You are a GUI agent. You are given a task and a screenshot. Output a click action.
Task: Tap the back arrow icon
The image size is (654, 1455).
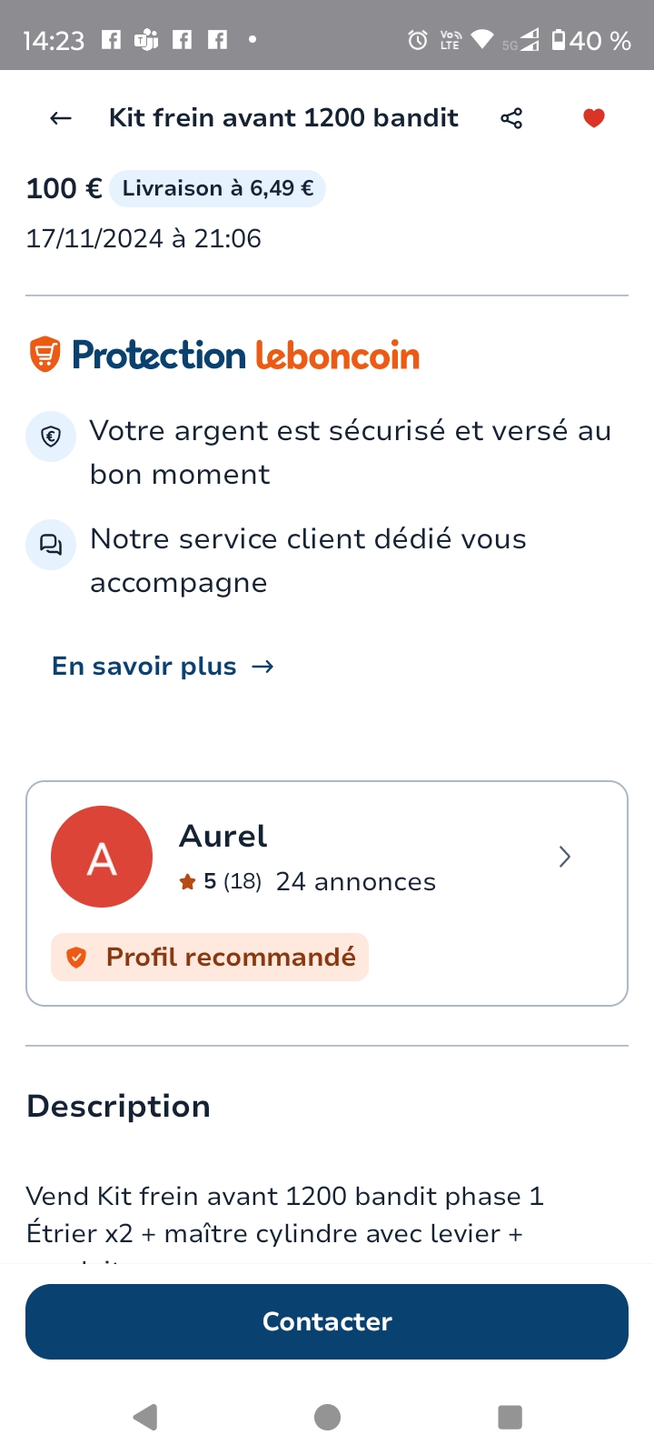tap(61, 118)
